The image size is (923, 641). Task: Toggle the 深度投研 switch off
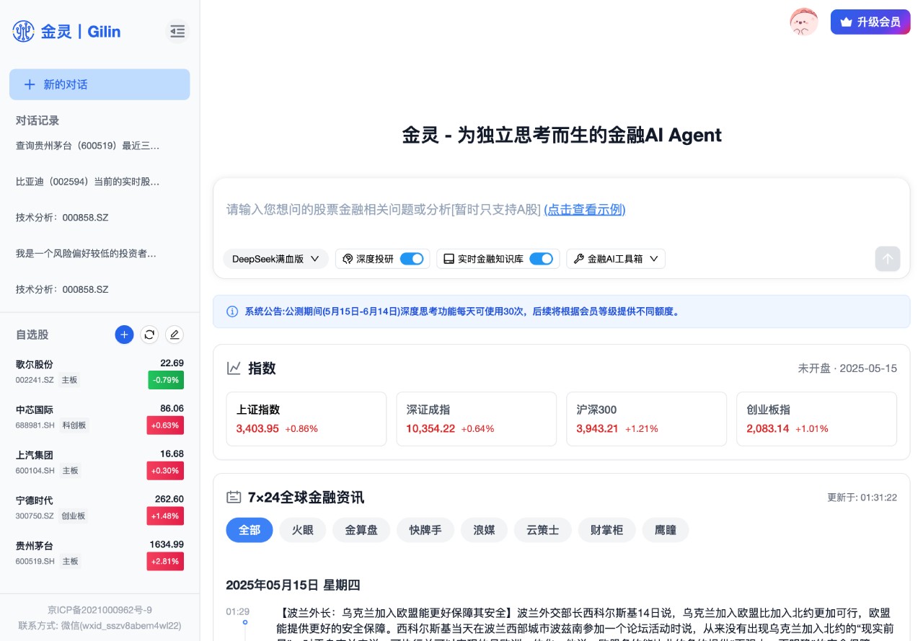point(412,259)
